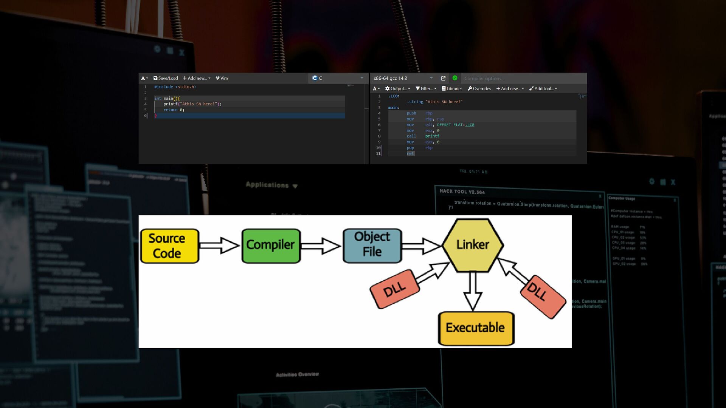Open the Output gear menu
This screenshot has width=726, height=408.
tap(397, 88)
